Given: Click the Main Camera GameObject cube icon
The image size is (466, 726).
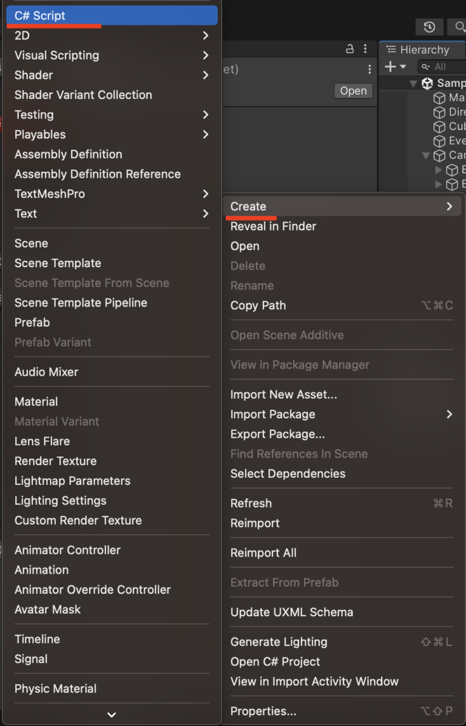Looking at the screenshot, I should [x=439, y=98].
